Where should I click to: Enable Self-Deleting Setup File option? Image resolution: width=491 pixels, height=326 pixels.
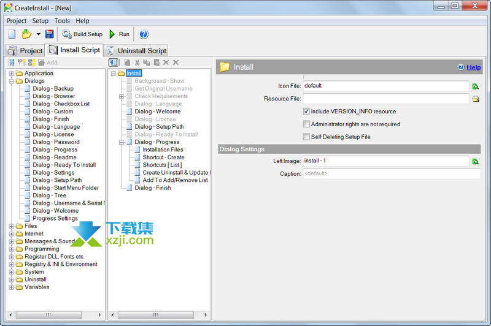coord(306,137)
